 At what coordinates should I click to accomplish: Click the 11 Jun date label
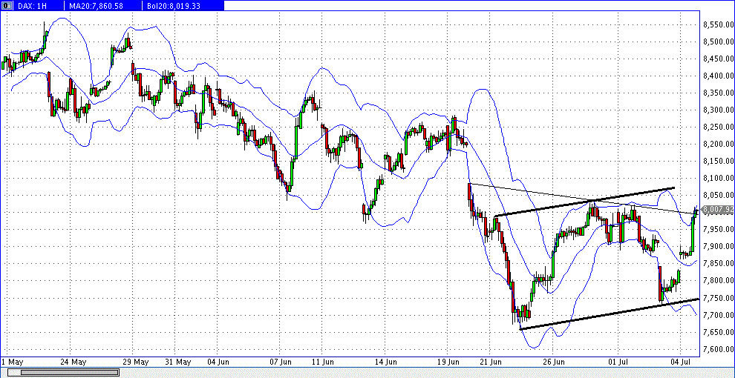pos(322,362)
